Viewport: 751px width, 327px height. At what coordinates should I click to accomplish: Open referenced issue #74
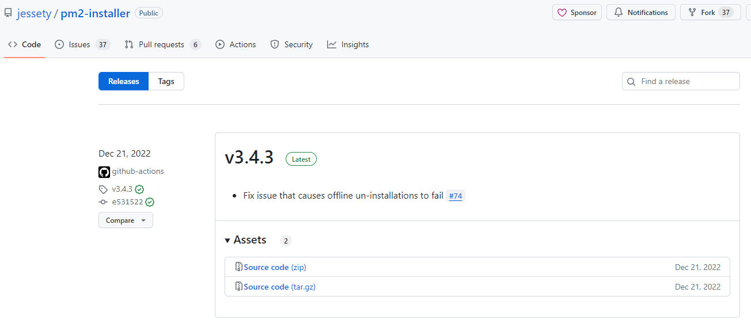[x=456, y=196]
